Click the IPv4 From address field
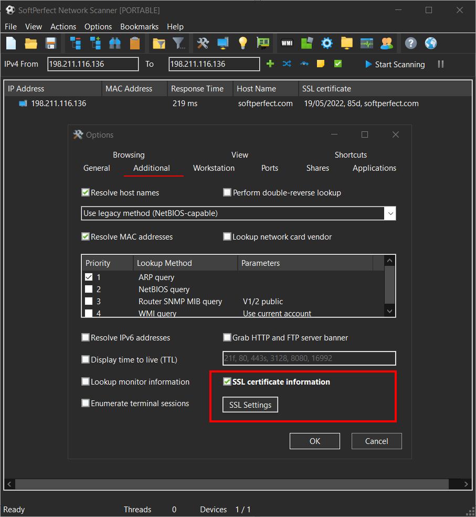476x517 pixels. (93, 64)
